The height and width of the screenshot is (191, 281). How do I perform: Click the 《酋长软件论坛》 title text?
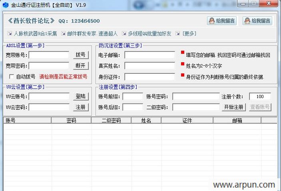click(x=31, y=21)
